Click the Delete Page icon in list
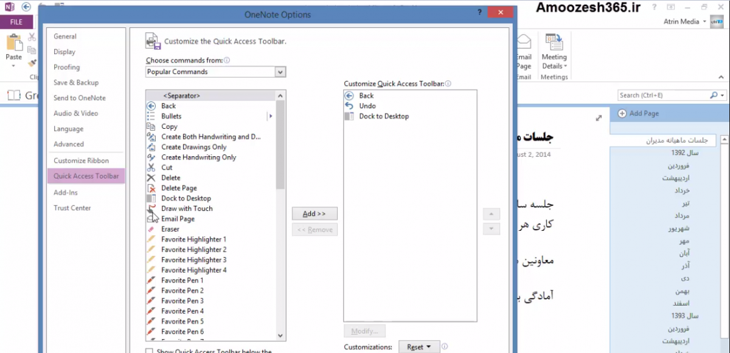The height and width of the screenshot is (353, 730). click(151, 188)
